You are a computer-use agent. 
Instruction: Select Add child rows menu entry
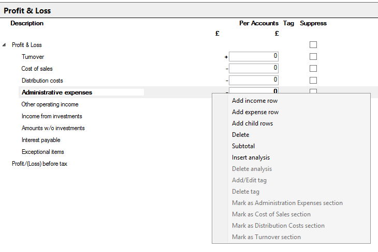252,123
